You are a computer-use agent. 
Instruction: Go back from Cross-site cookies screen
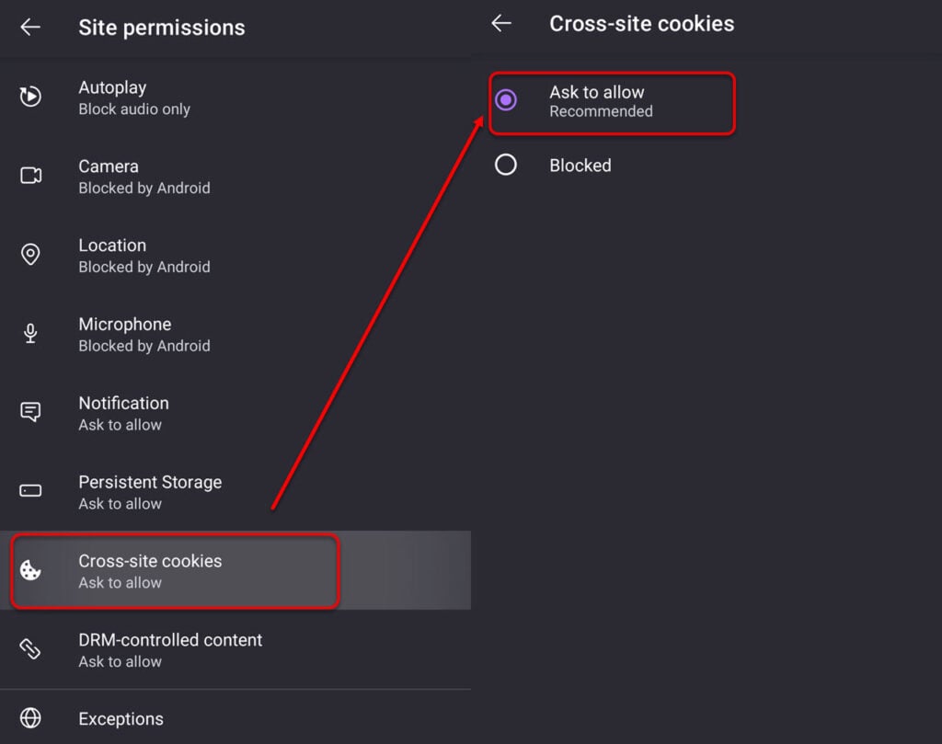pos(501,23)
